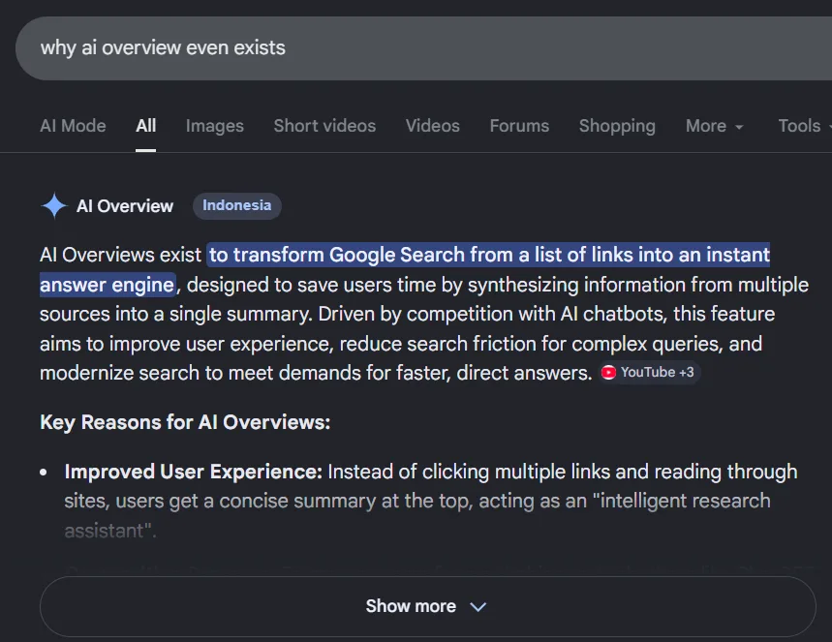Switch to the Shopping tab
The width and height of the screenshot is (832, 642).
pyautogui.click(x=617, y=126)
